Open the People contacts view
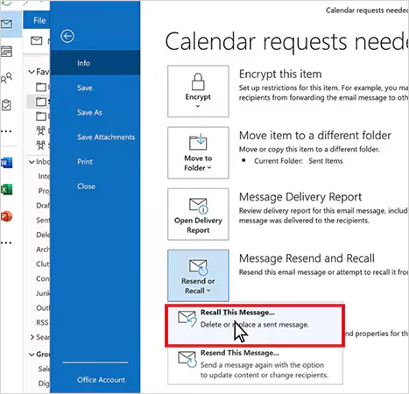 6,78
